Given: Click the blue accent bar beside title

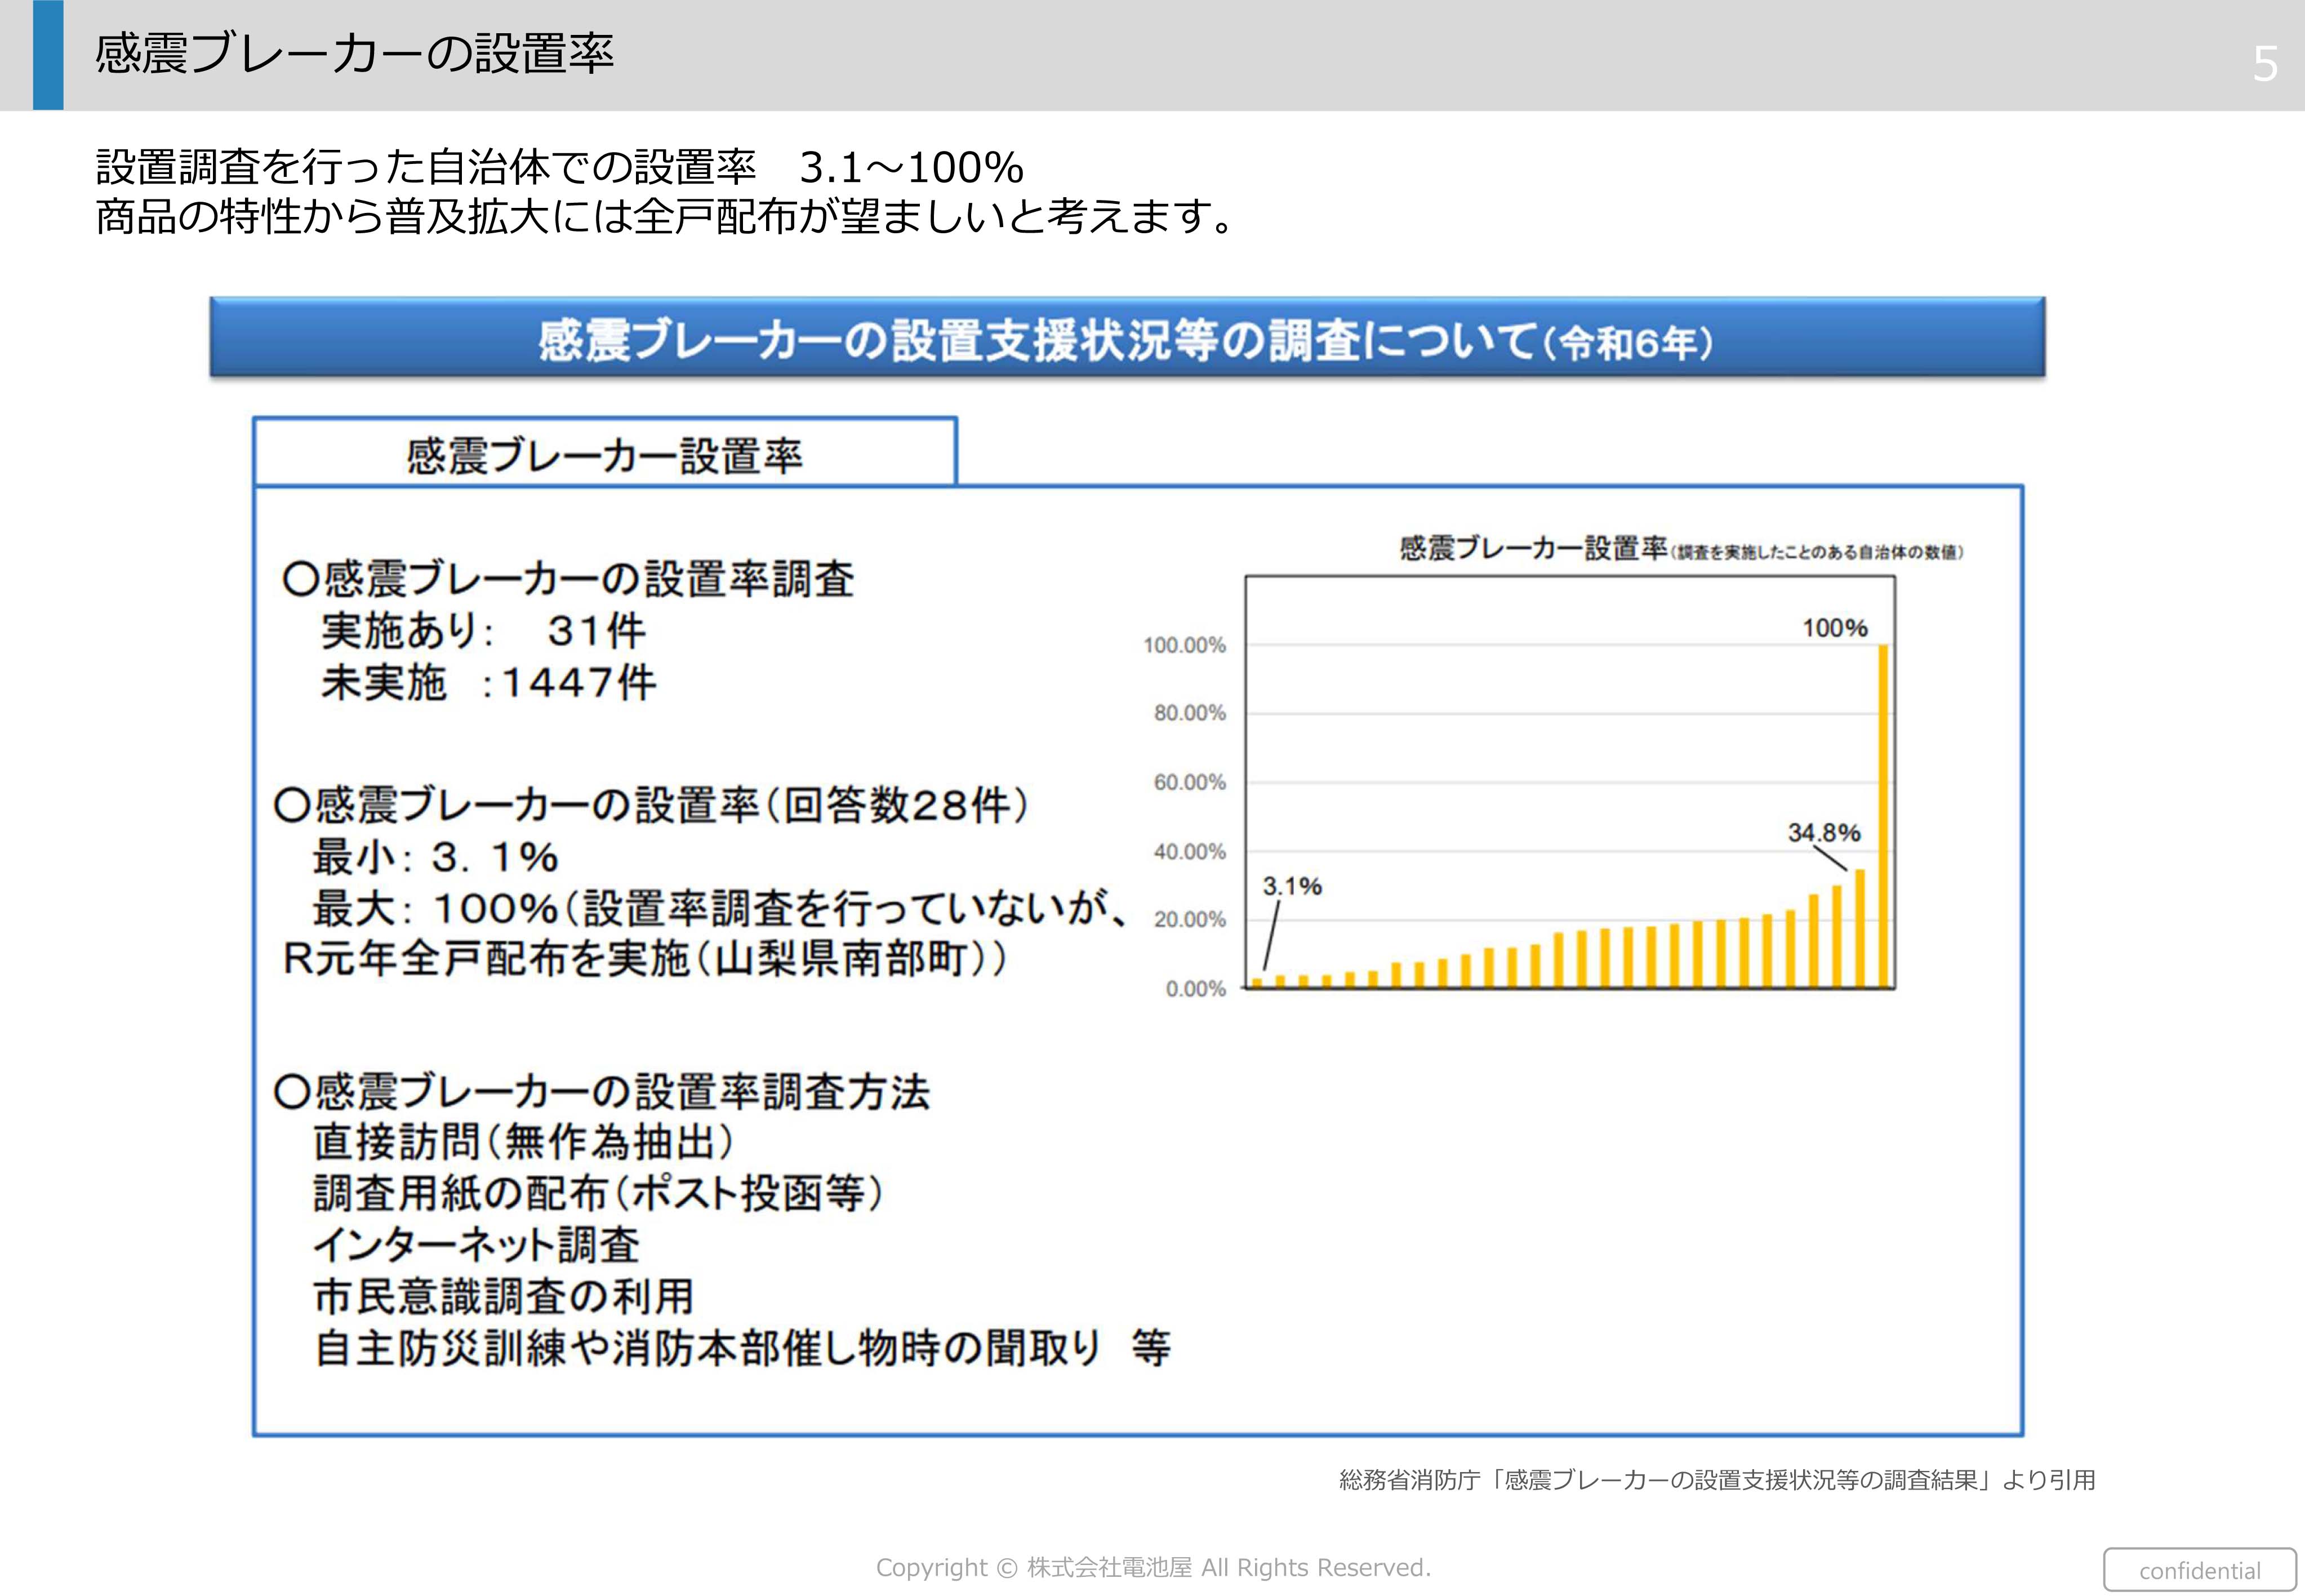Looking at the screenshot, I should tap(47, 54).
